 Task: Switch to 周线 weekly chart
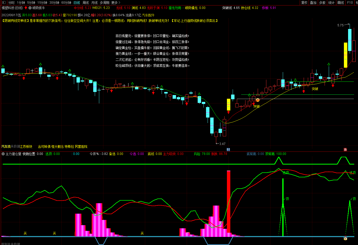tap(86, 3)
